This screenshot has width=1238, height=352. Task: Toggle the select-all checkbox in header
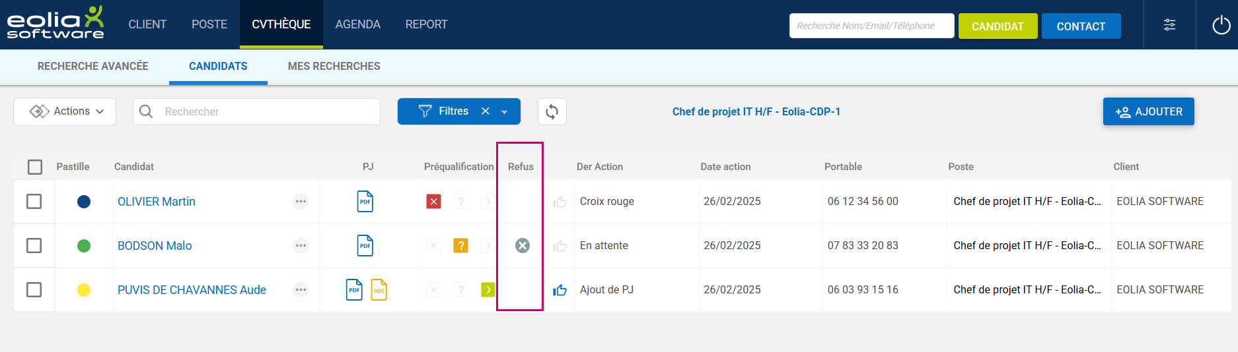[35, 167]
